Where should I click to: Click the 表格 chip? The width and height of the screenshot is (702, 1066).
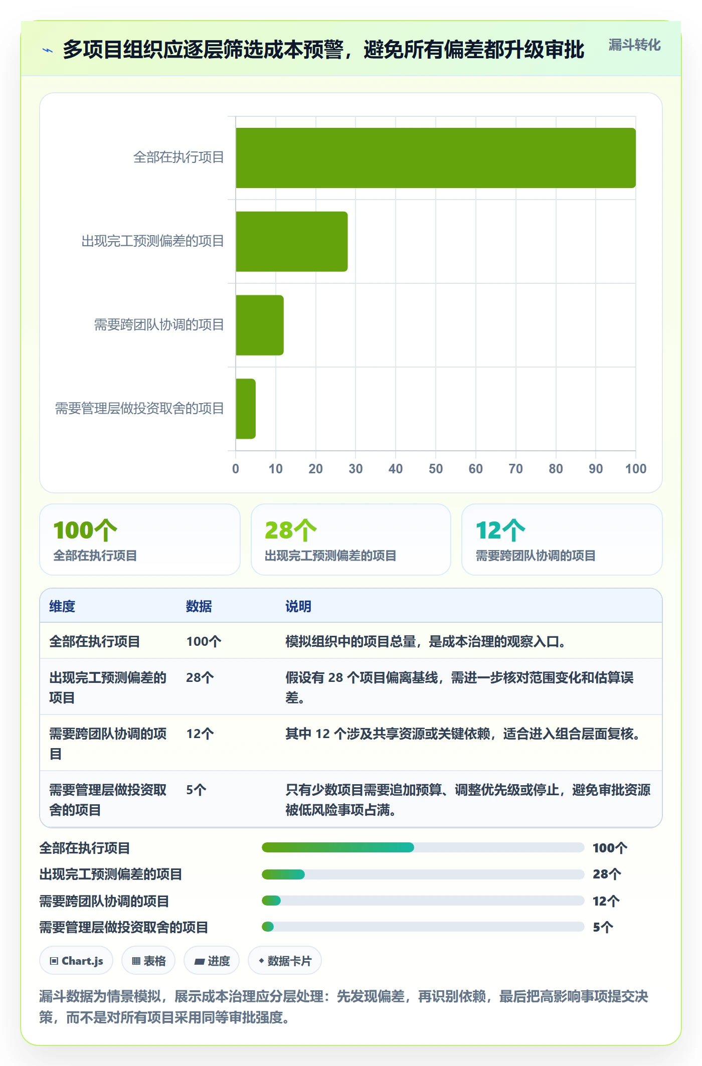(148, 961)
